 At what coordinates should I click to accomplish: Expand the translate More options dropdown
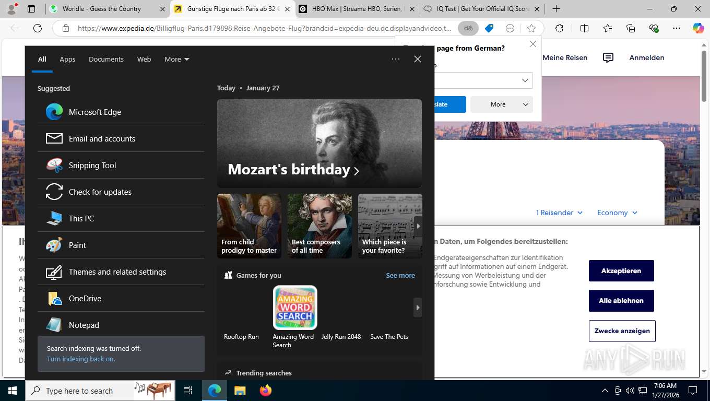(x=501, y=104)
